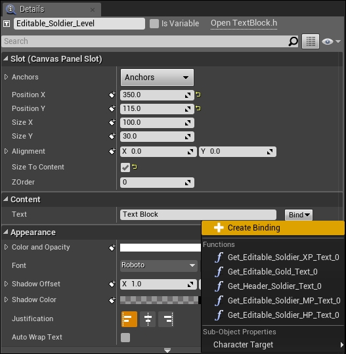Toggle the Size To Content checkbox
This screenshot has width=346, height=354.
tap(125, 167)
